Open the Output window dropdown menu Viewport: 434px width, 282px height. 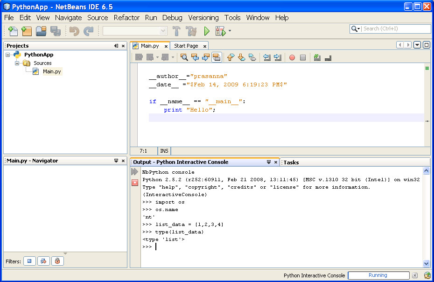[268, 162]
